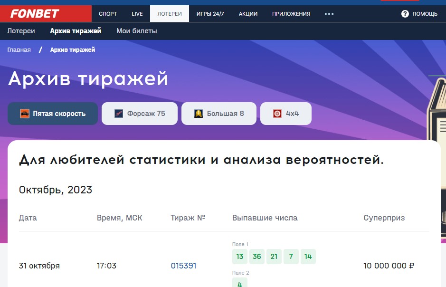Click drawn number 14 in Поле 1
446x287 pixels.
(308, 257)
